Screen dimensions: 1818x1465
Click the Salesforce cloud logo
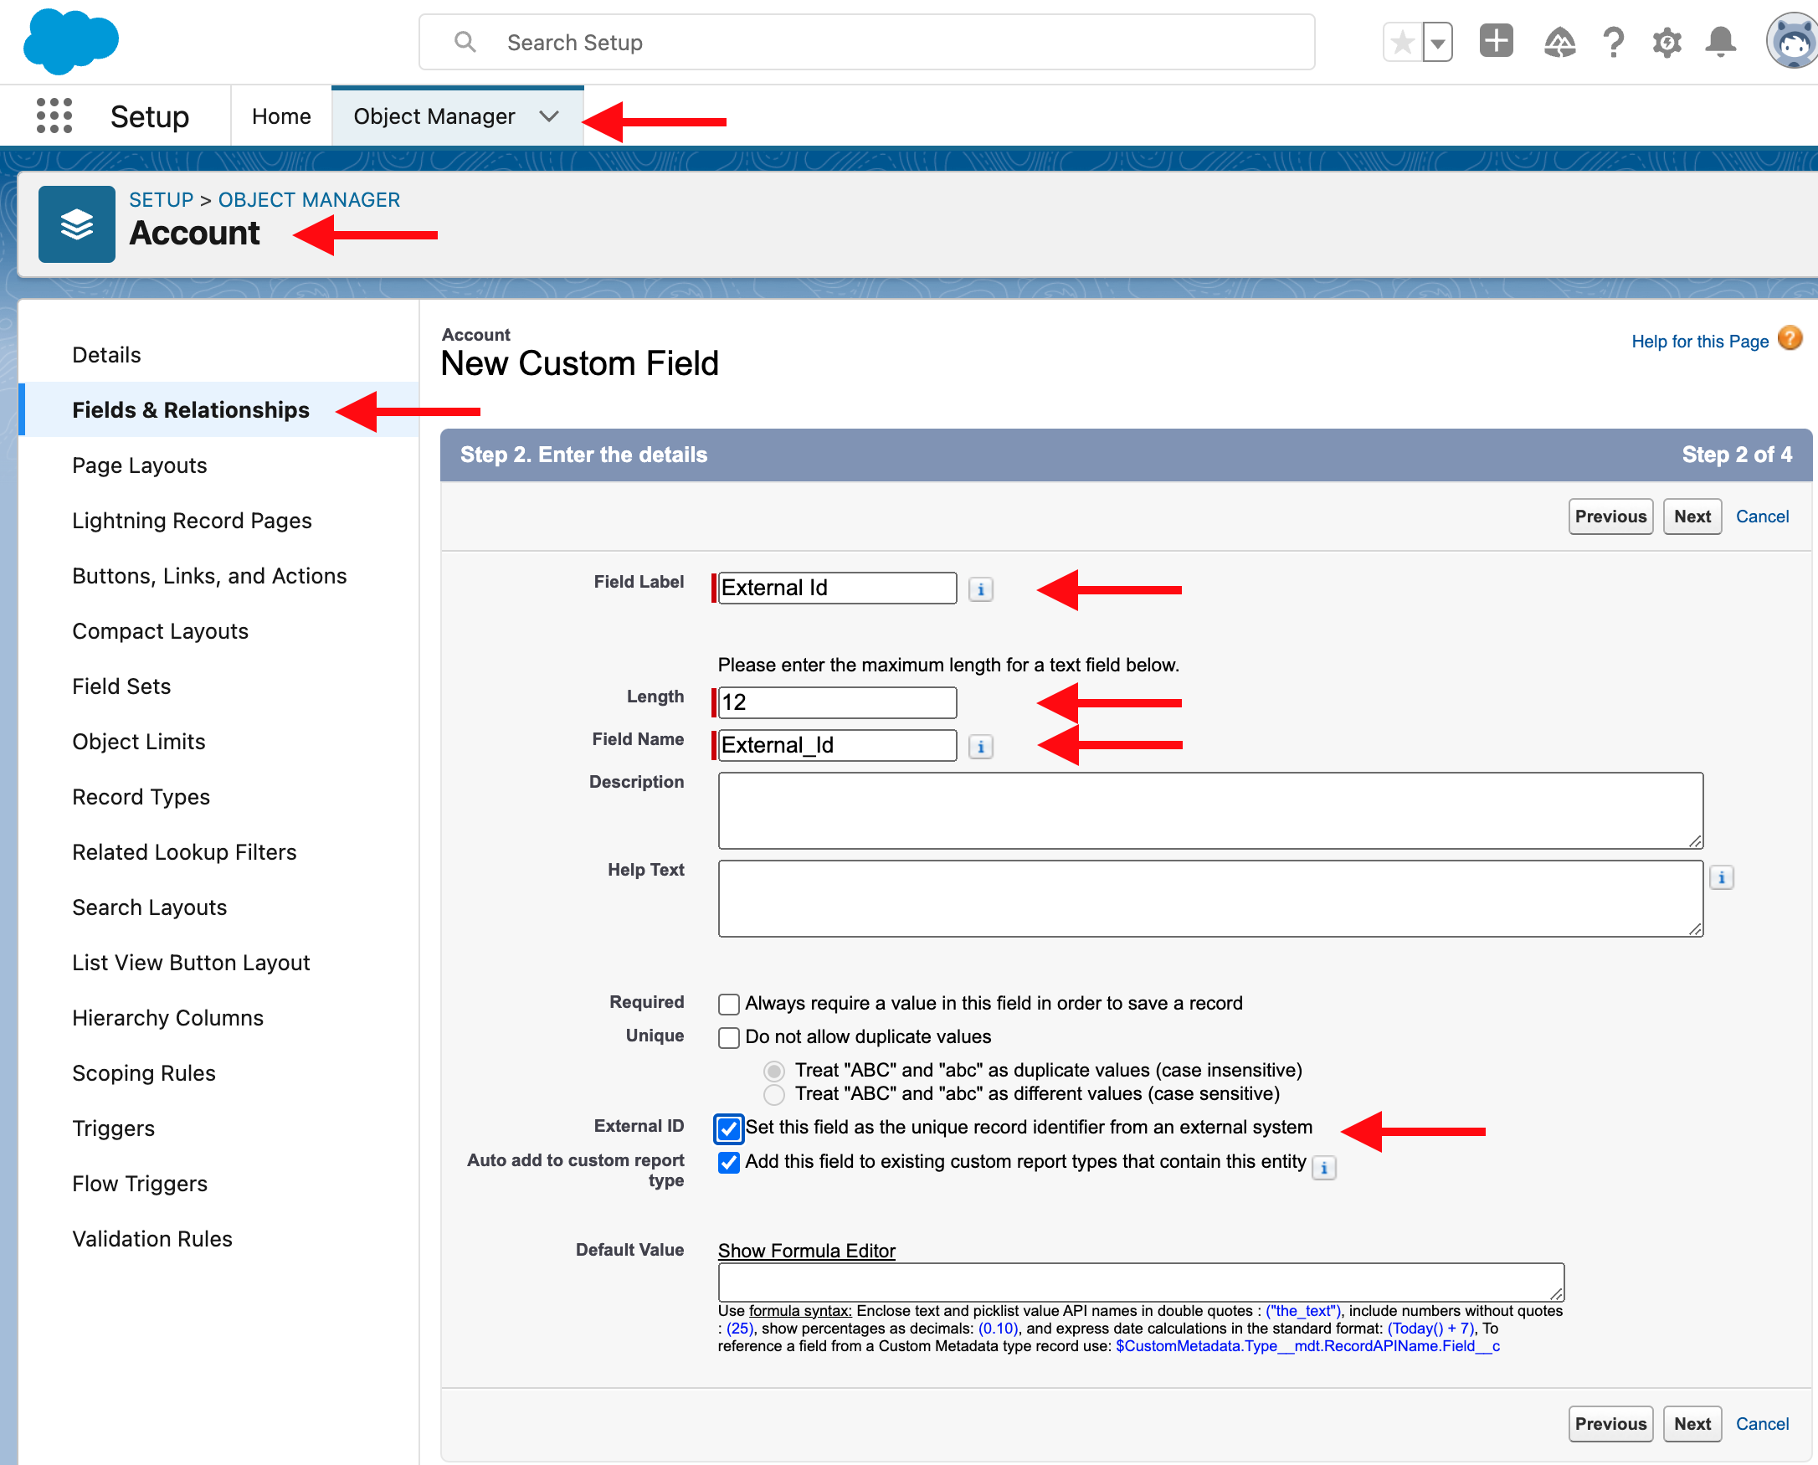[x=71, y=40]
